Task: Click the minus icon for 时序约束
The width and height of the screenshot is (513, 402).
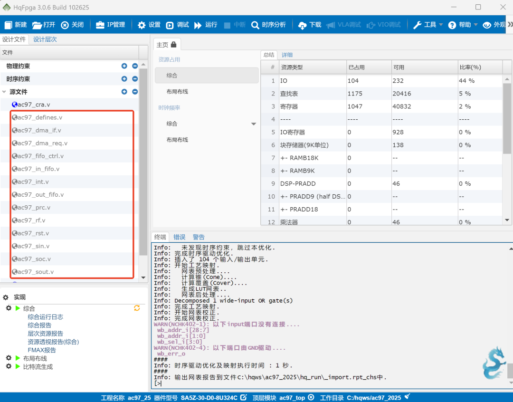Action: (135, 79)
